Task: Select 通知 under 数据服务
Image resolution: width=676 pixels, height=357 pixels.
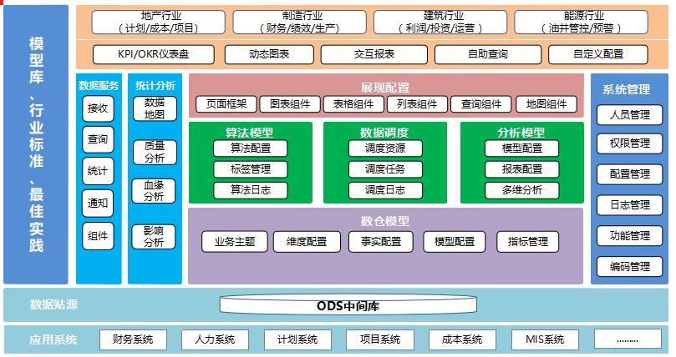Action: [x=98, y=203]
